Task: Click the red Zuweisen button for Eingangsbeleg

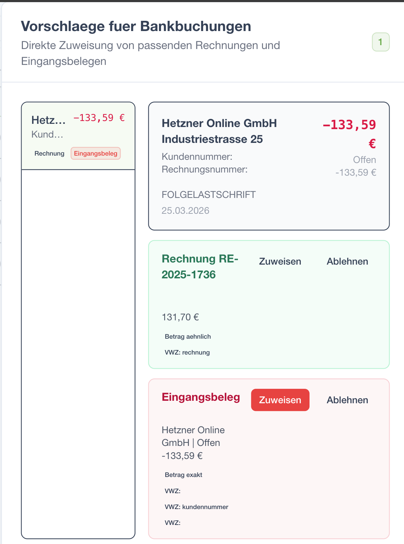Action: coord(280,400)
